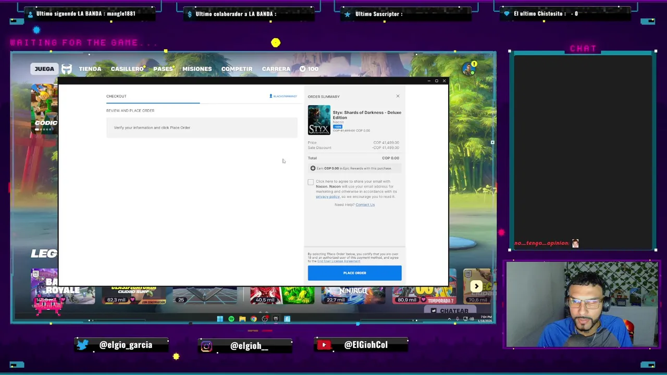Click the Twitter bird icon in overlay

click(x=82, y=345)
